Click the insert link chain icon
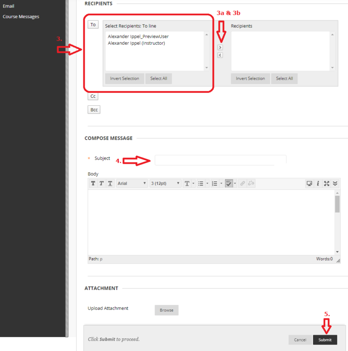The width and height of the screenshot is (348, 351). pos(242,184)
